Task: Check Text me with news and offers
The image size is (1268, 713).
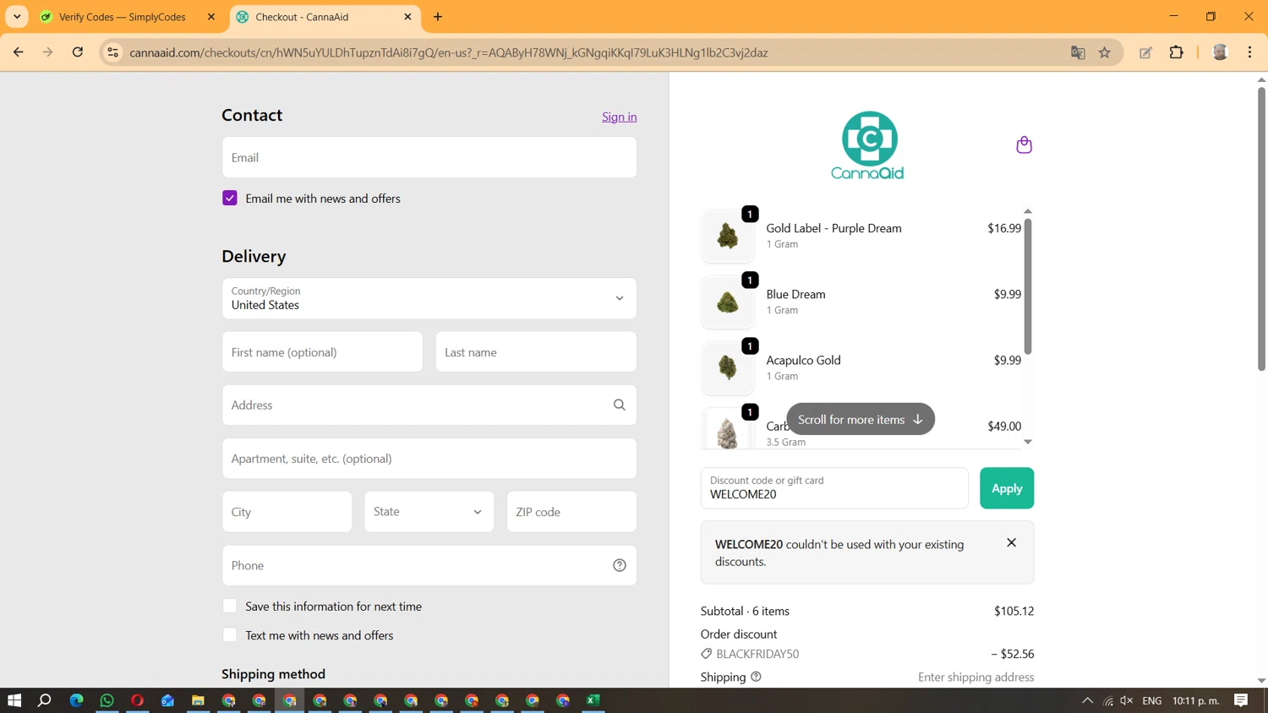Action: 230,634
